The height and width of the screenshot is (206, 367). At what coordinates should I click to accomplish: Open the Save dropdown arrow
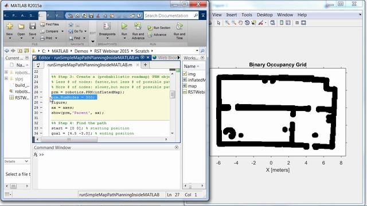pos(33,38)
